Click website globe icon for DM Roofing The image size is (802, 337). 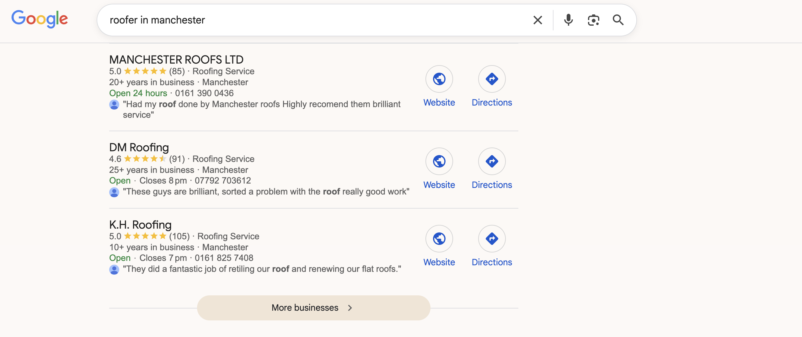pos(439,161)
